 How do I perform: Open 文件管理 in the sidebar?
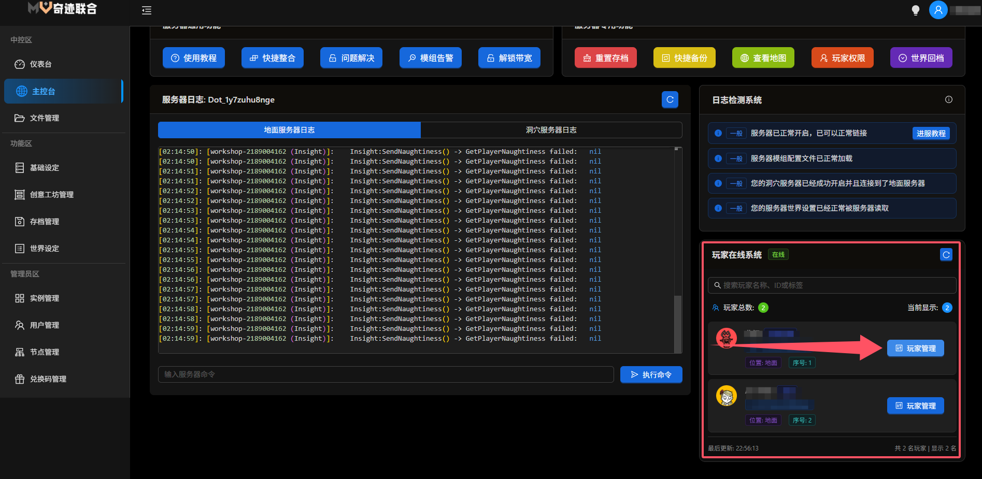click(x=45, y=118)
